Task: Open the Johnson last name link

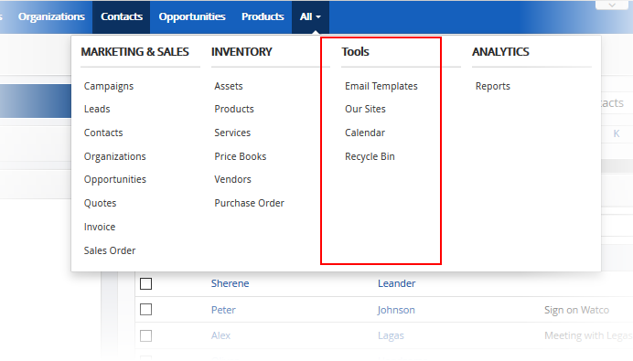Action: [x=396, y=310]
